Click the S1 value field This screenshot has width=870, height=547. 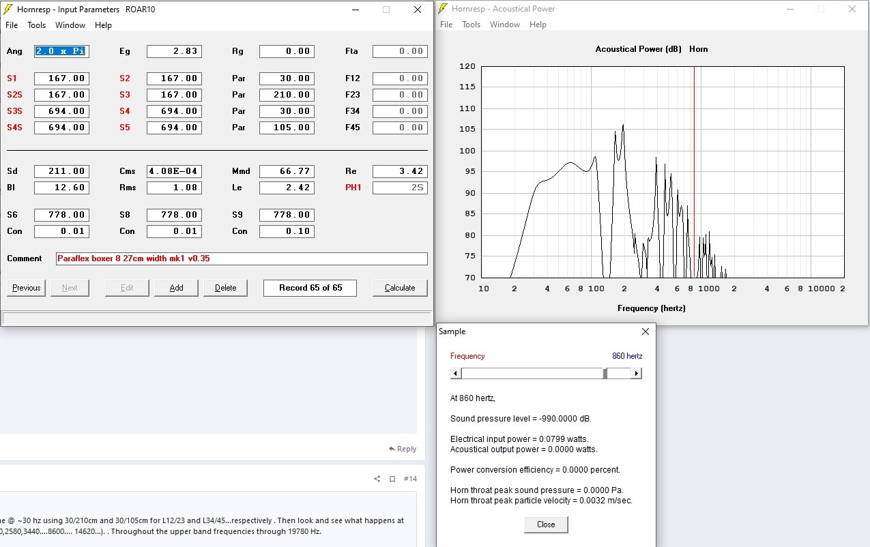(x=61, y=78)
